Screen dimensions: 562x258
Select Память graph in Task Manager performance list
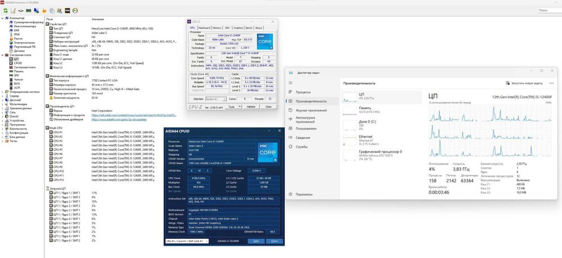(x=382, y=110)
